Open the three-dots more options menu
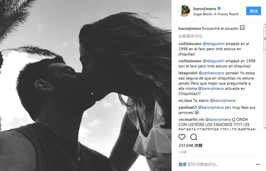Image resolution: width=266 pixels, height=171 pixels. pyautogui.click(x=258, y=164)
